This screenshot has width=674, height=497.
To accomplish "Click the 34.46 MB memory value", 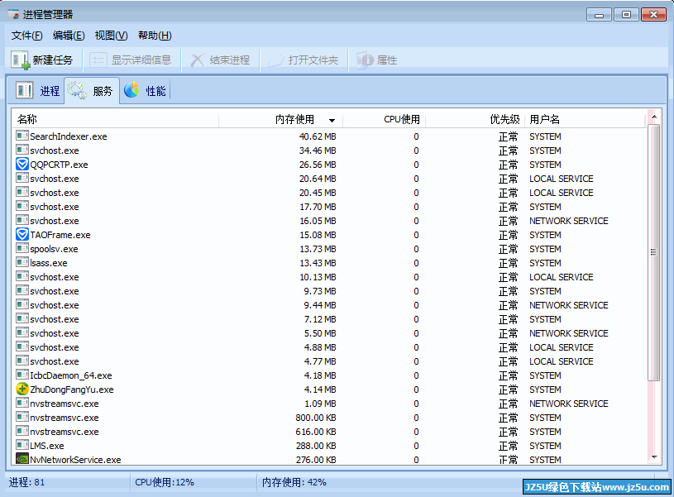I will click(x=318, y=151).
